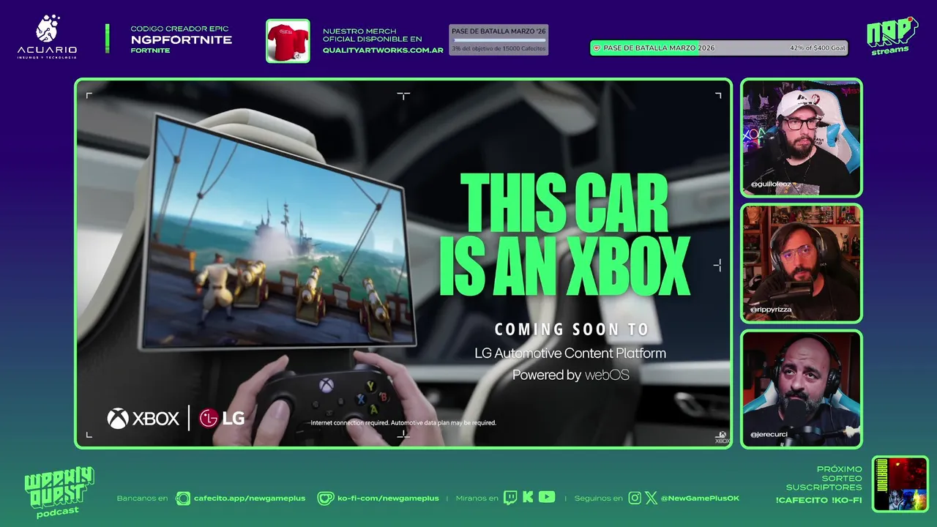This screenshot has width=937, height=527.
Task: Click the Internet connection required disclaimer
Action: [x=403, y=423]
